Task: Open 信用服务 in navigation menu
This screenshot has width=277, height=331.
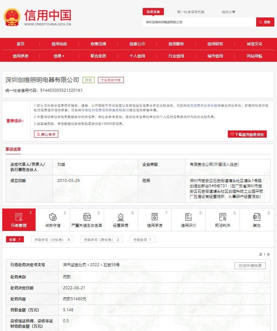Action: pyautogui.click(x=176, y=44)
